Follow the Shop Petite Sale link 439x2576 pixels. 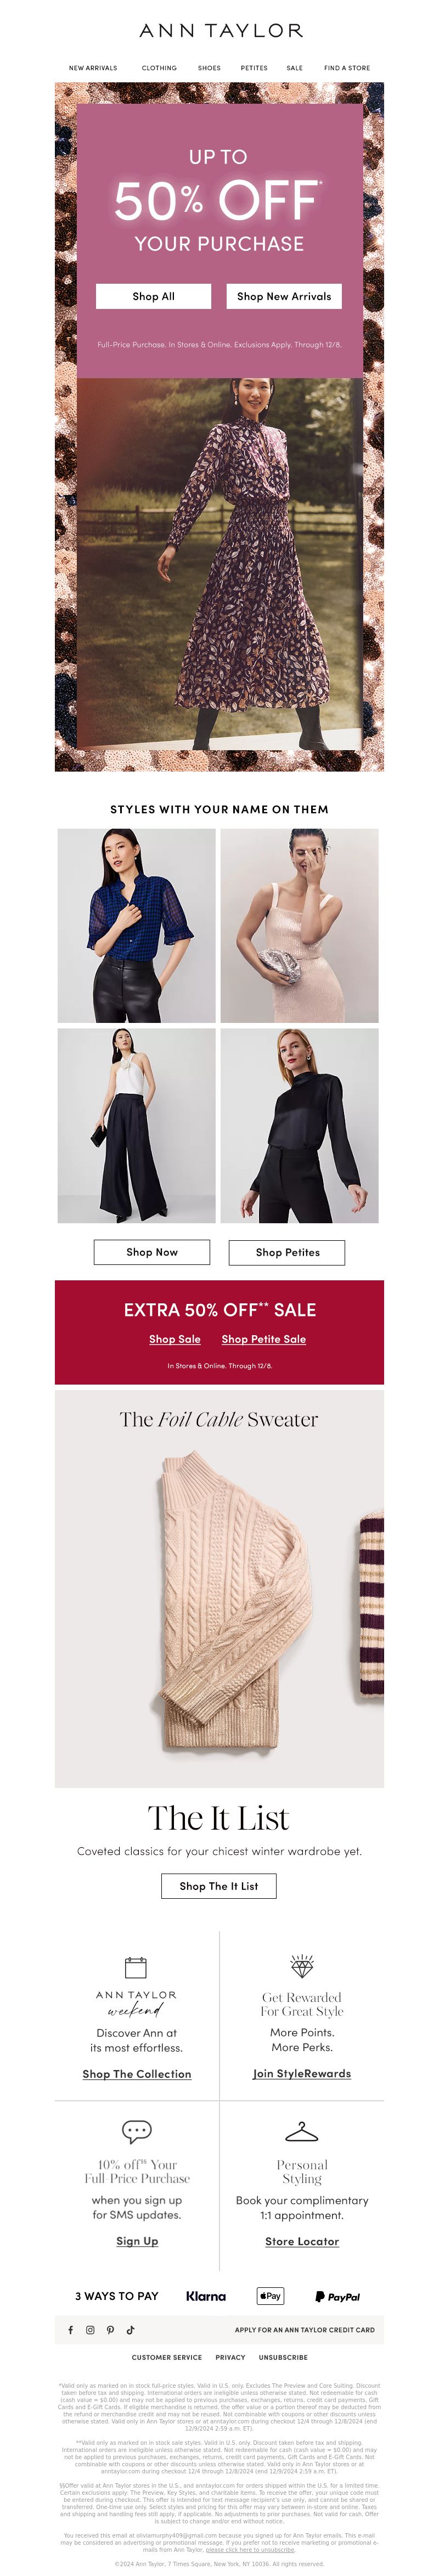264,1339
